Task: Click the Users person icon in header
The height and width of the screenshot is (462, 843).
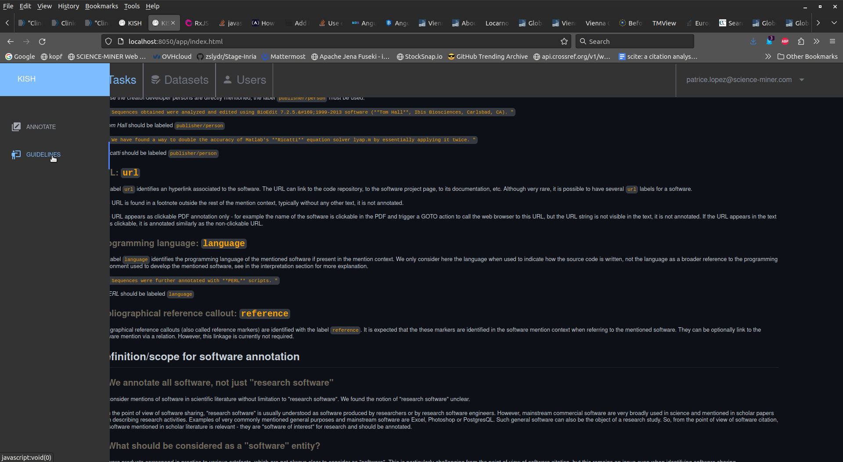Action: pyautogui.click(x=227, y=79)
